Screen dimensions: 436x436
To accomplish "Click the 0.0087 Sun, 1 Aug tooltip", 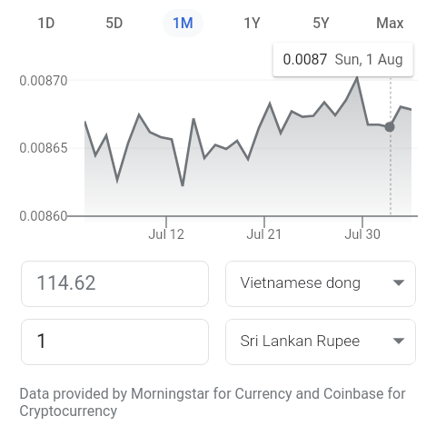I will click(x=343, y=59).
